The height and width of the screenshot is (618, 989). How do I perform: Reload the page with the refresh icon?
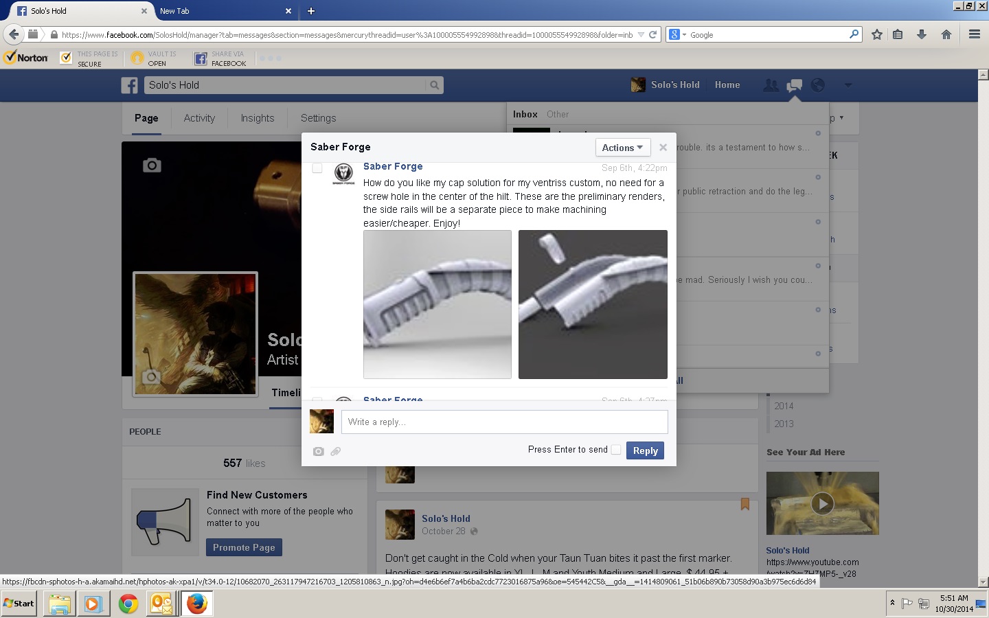click(x=653, y=34)
